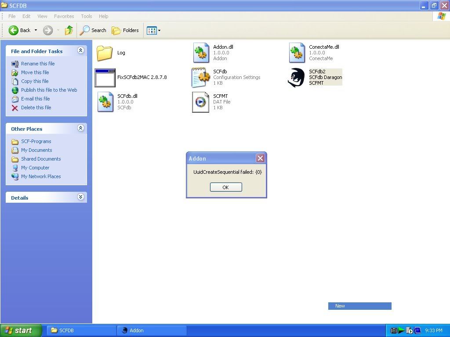Open the Log folder icon

click(x=105, y=53)
